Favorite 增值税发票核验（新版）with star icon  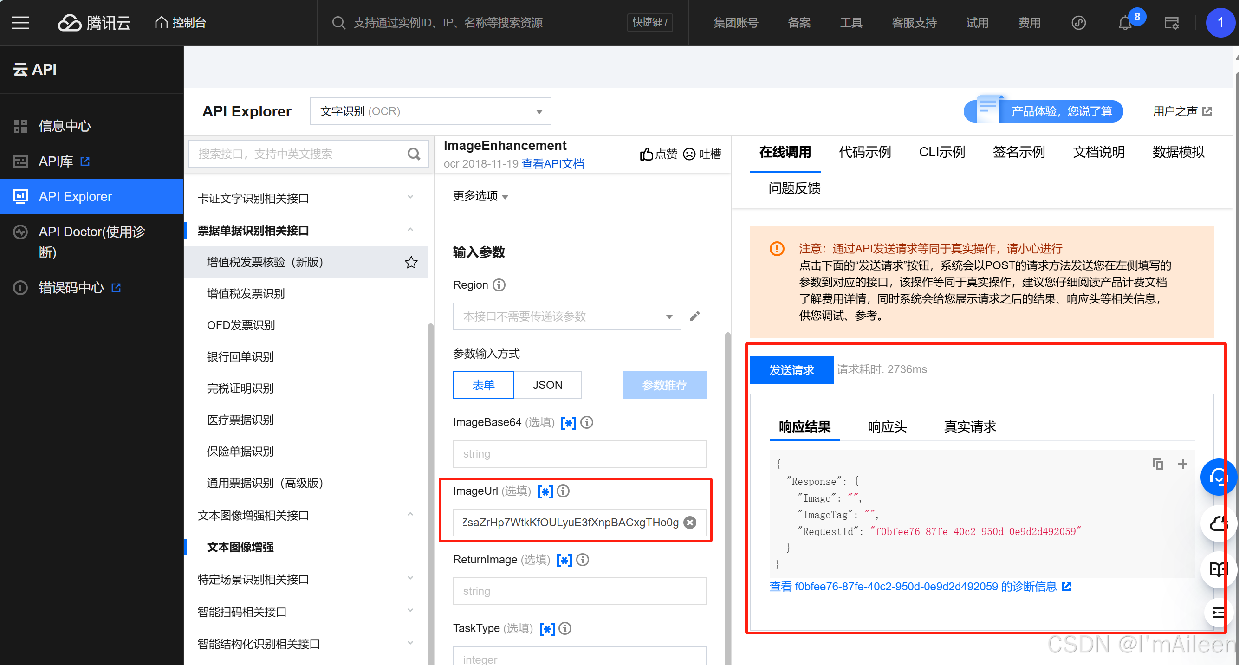411,262
